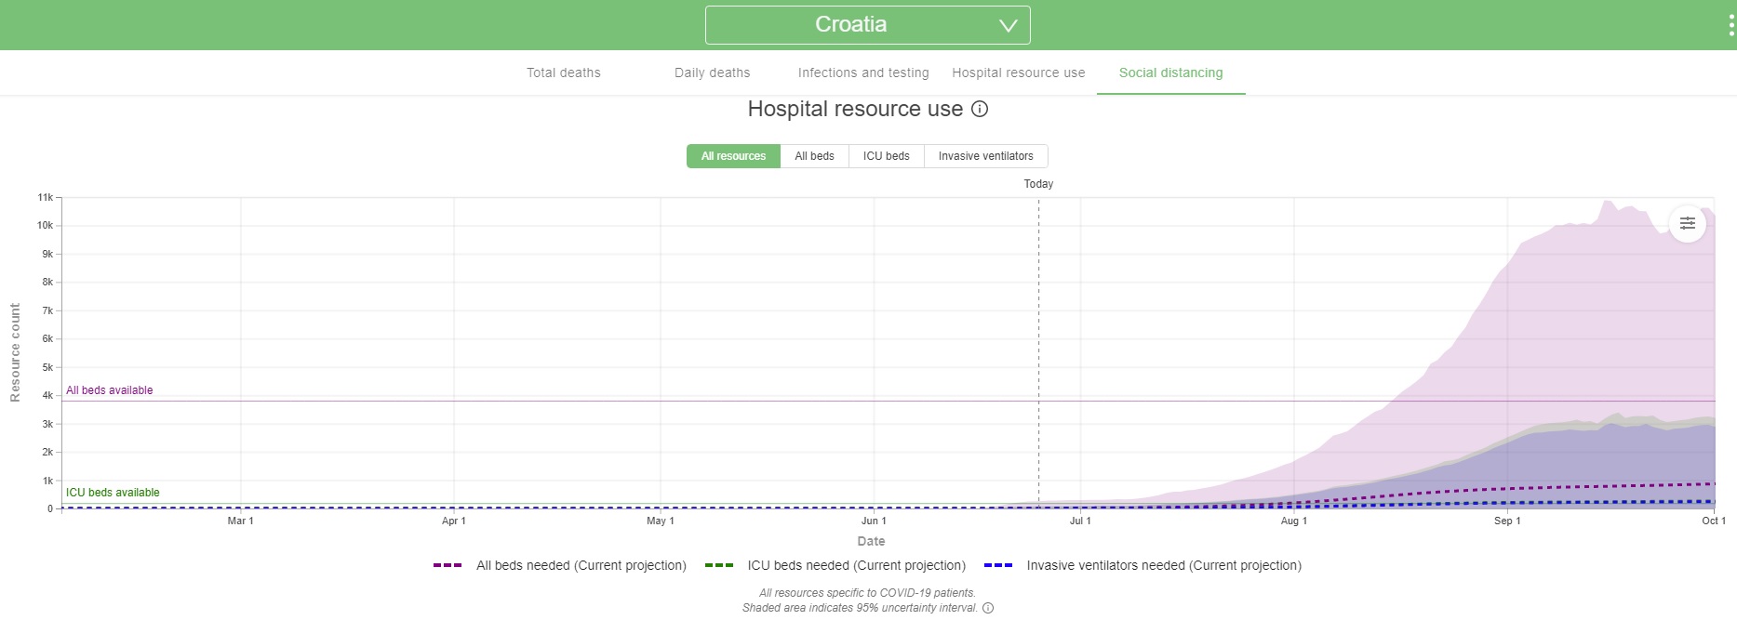Open the three-dot more options menu
This screenshot has width=1737, height=620.
1730,25
